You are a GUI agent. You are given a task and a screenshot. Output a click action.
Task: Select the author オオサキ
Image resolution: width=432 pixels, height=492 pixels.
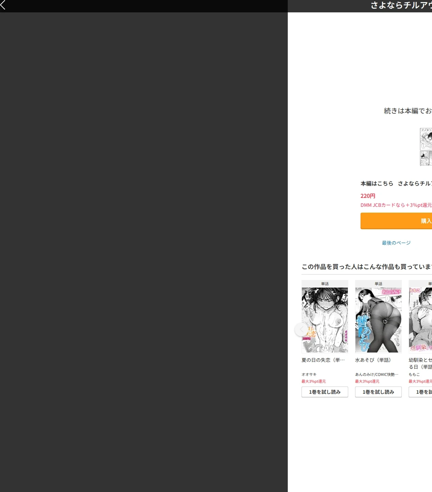pyautogui.click(x=309, y=374)
